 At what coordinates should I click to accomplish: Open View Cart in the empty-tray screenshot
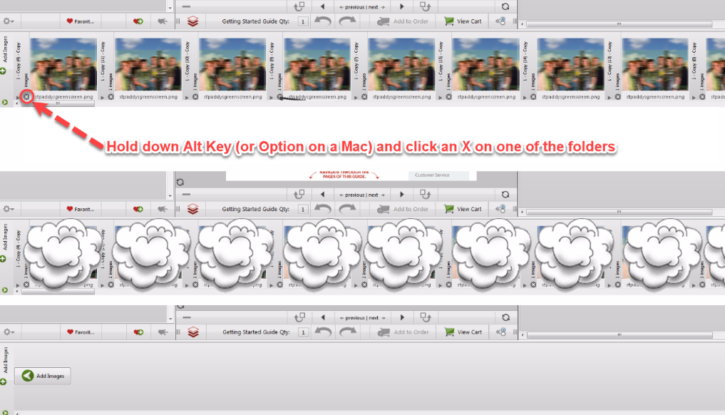[463, 332]
